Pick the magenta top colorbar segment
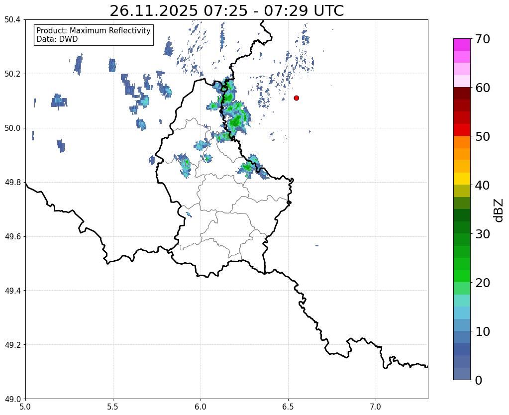The height and width of the screenshot is (415, 509). coord(462,45)
